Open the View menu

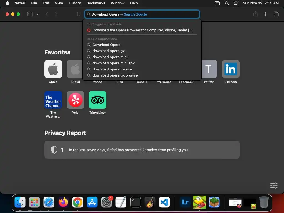pos(59,3)
